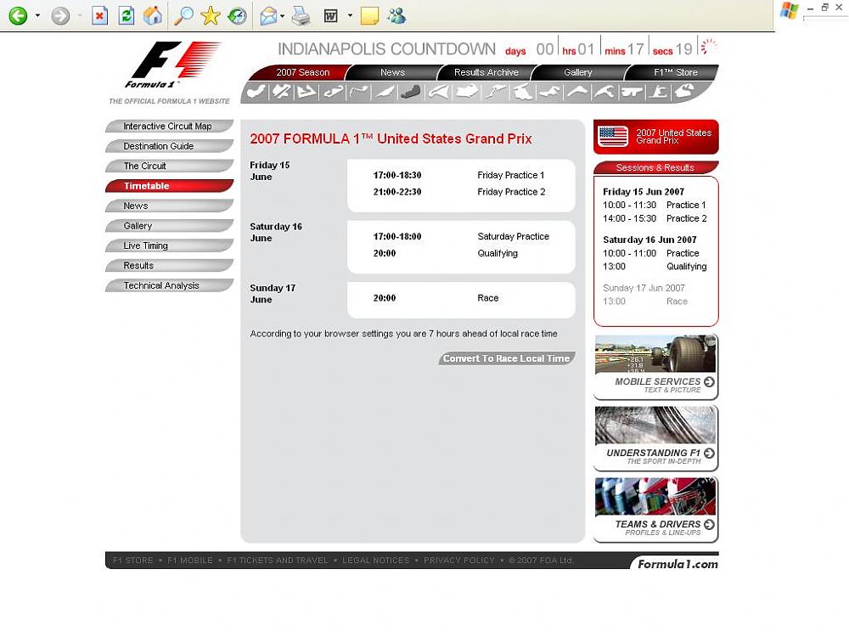Open Favorites via the yellow star icon
Viewport: 849px width, 637px height.
(210, 15)
